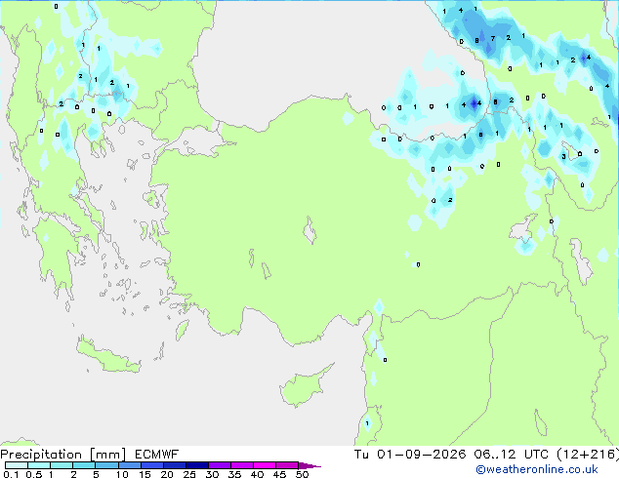Click the 'Tu 01-09-2026' date text
The height and width of the screenshot is (478, 619).
(410, 455)
